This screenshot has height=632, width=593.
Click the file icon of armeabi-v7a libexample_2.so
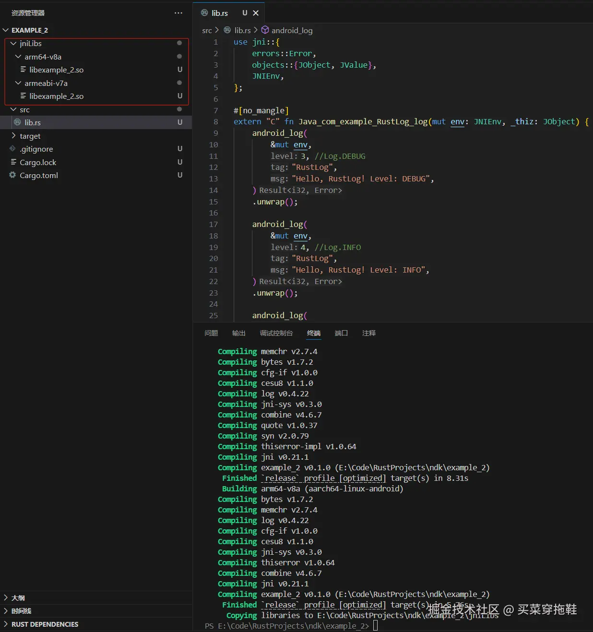(x=23, y=96)
